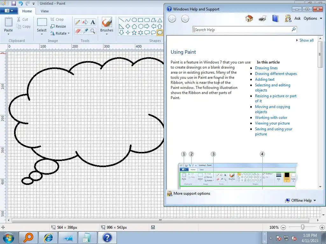The height and width of the screenshot is (244, 326).
Task: Open the Rotate dropdown
Action: [x=60, y=33]
